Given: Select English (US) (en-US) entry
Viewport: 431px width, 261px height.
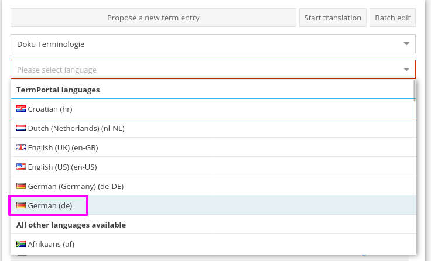Looking at the screenshot, I should (x=67, y=167).
